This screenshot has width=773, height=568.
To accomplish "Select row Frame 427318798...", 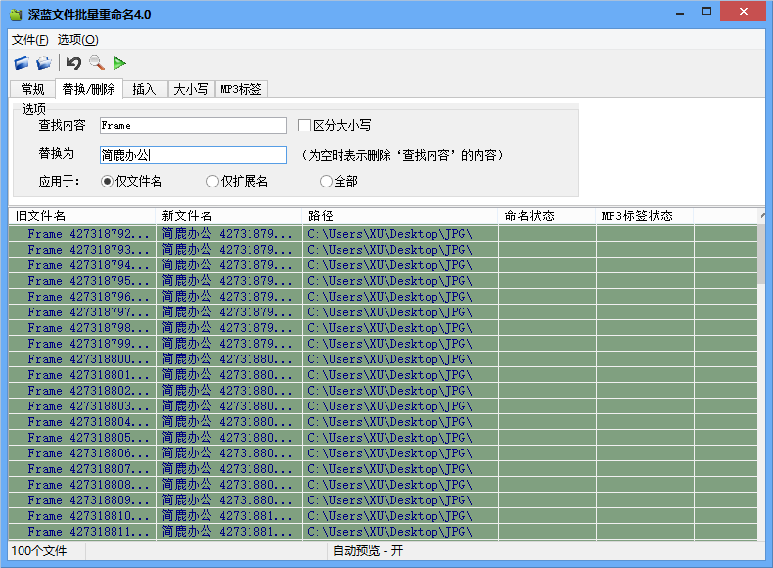I will (x=383, y=328).
